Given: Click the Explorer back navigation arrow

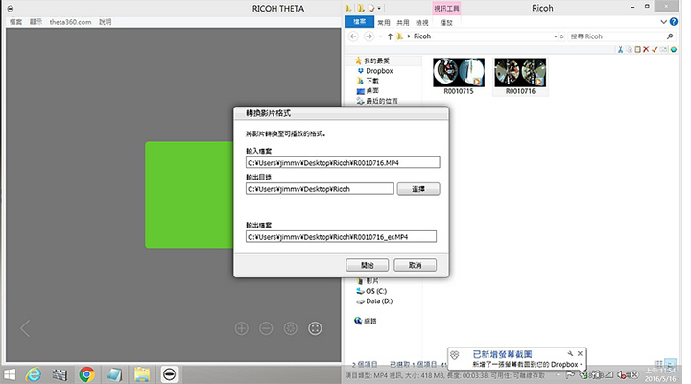Looking at the screenshot, I should point(353,36).
